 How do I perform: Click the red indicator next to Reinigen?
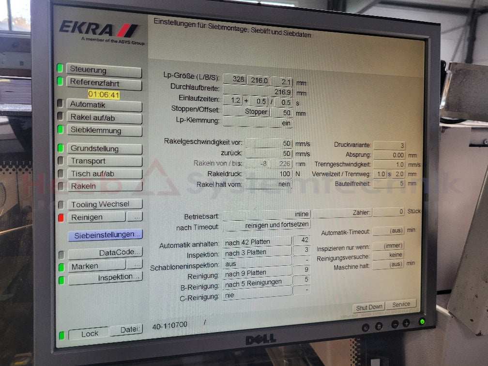pyautogui.click(x=61, y=217)
